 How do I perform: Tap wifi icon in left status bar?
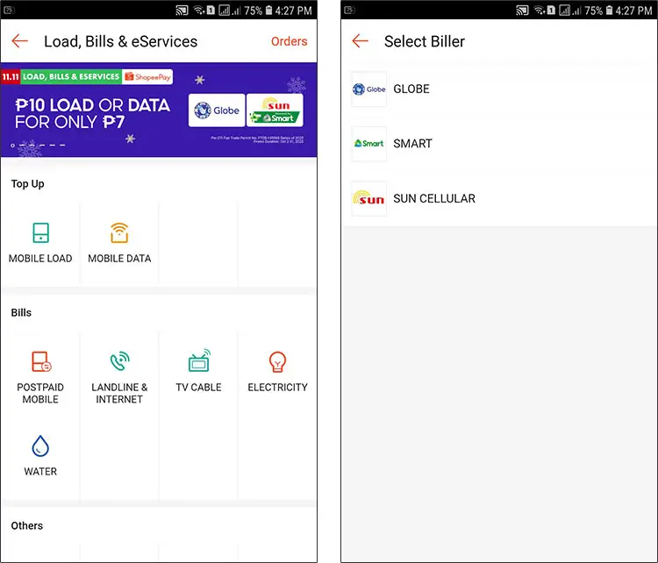pyautogui.click(x=199, y=11)
